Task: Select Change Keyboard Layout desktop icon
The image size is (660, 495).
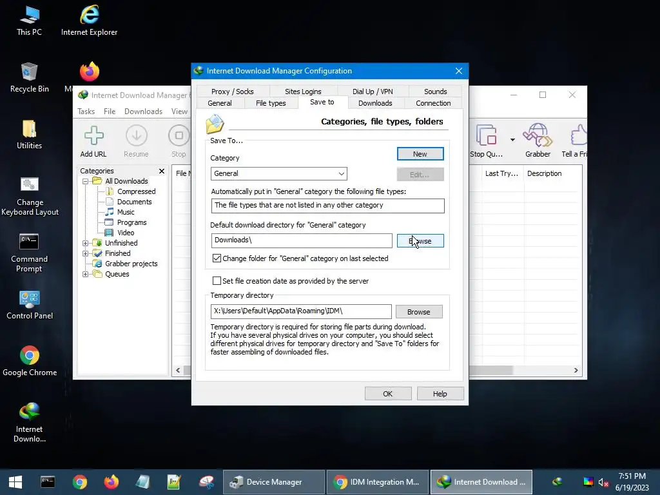Action: pos(30,195)
